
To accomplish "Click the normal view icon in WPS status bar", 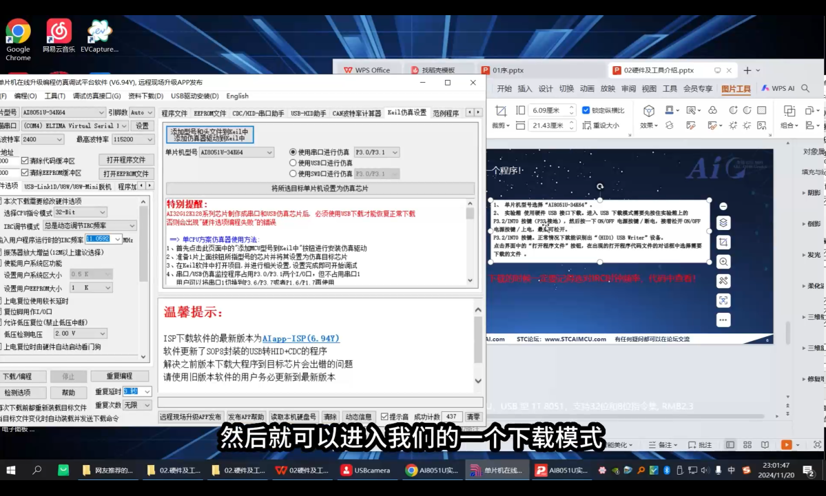I will 730,445.
